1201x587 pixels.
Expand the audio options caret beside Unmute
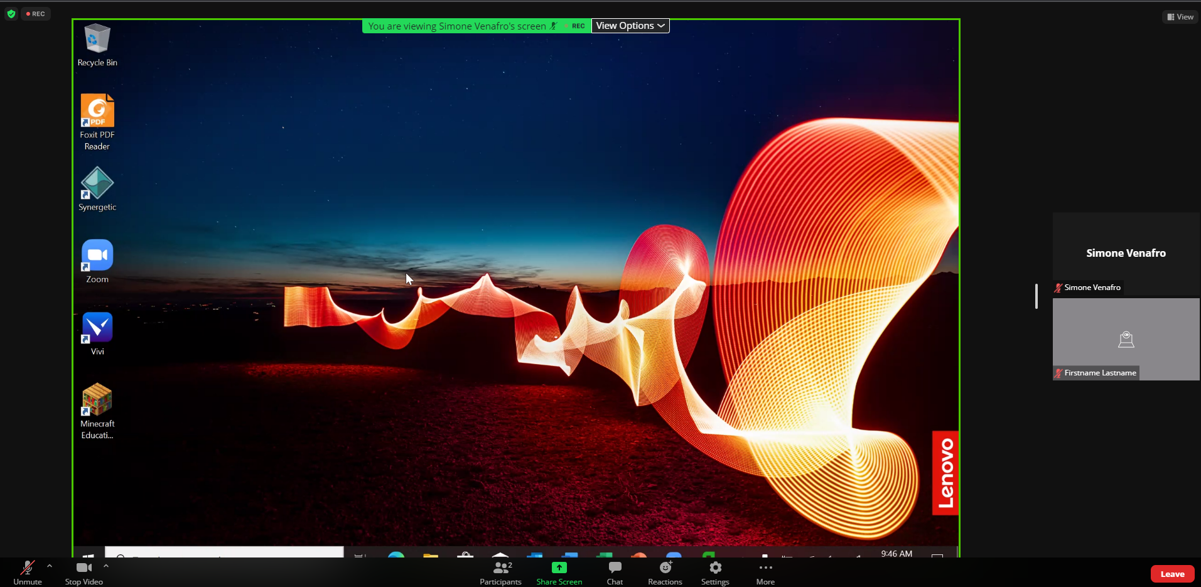tap(50, 566)
